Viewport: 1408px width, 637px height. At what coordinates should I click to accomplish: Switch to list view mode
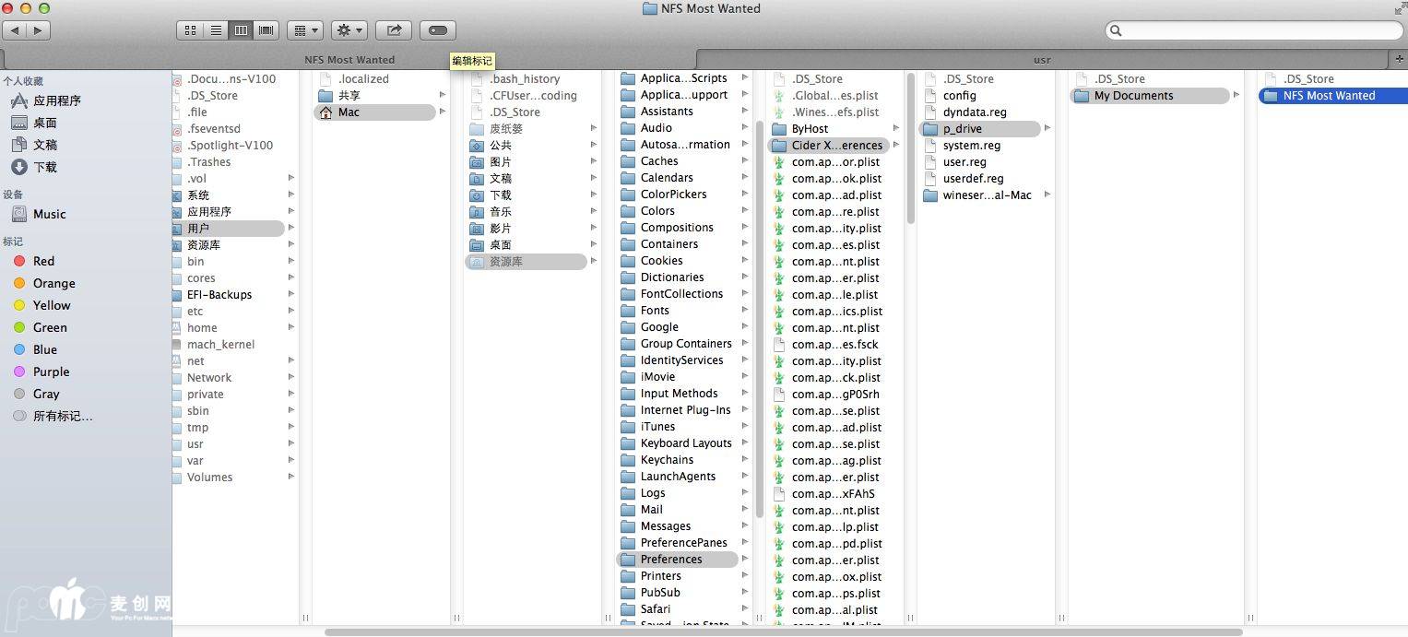click(216, 30)
